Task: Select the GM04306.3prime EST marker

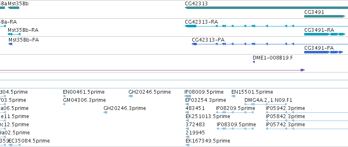Action: tap(64, 104)
